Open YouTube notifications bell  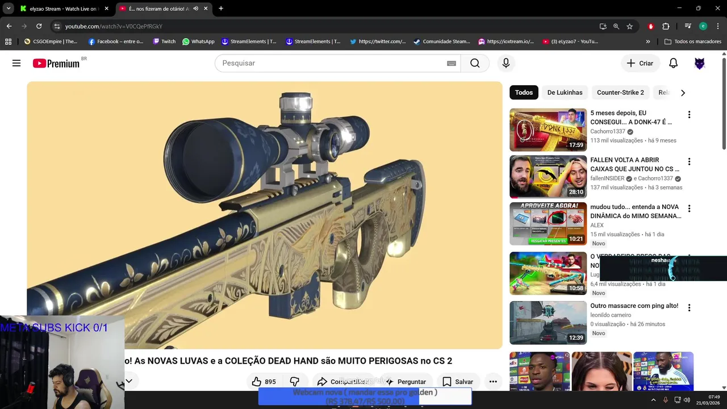(x=673, y=63)
